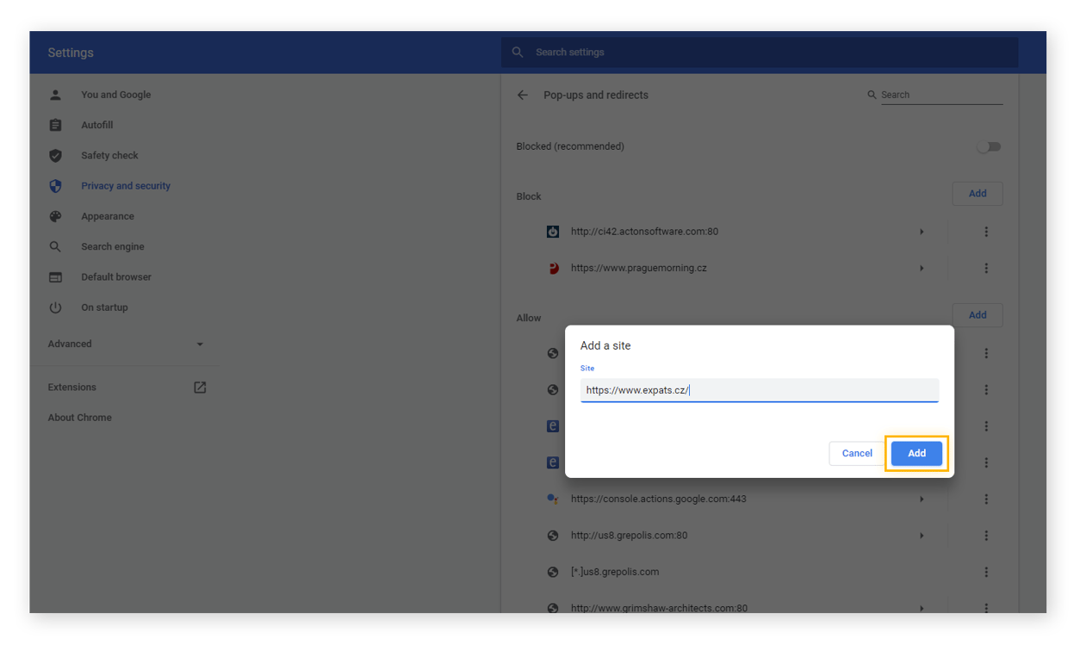Open Privacy and security settings
Screen dimensions: 1080x645
coord(126,186)
